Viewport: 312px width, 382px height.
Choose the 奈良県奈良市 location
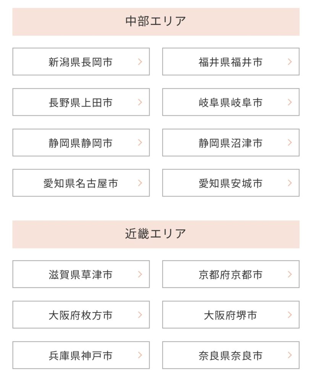click(x=231, y=355)
